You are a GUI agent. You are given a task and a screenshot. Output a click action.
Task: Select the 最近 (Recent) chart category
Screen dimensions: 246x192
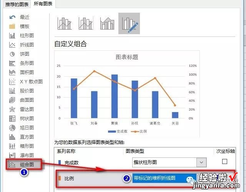coord(20,17)
